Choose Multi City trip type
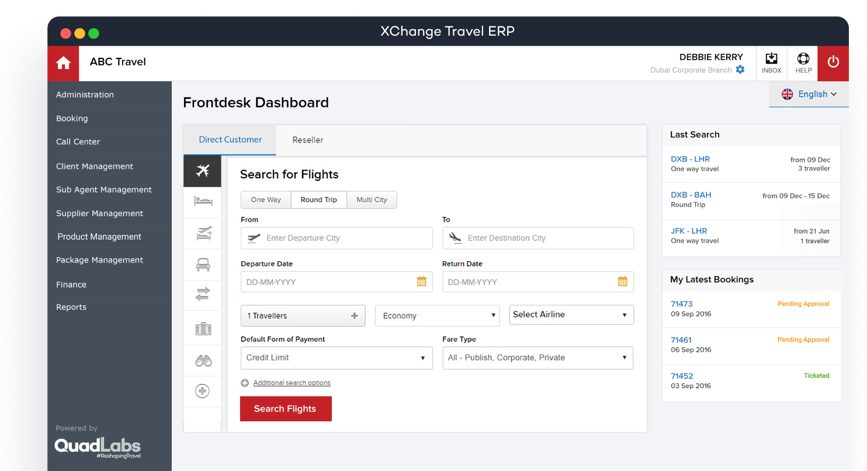Image resolution: width=867 pixels, height=471 pixels. 372,200
